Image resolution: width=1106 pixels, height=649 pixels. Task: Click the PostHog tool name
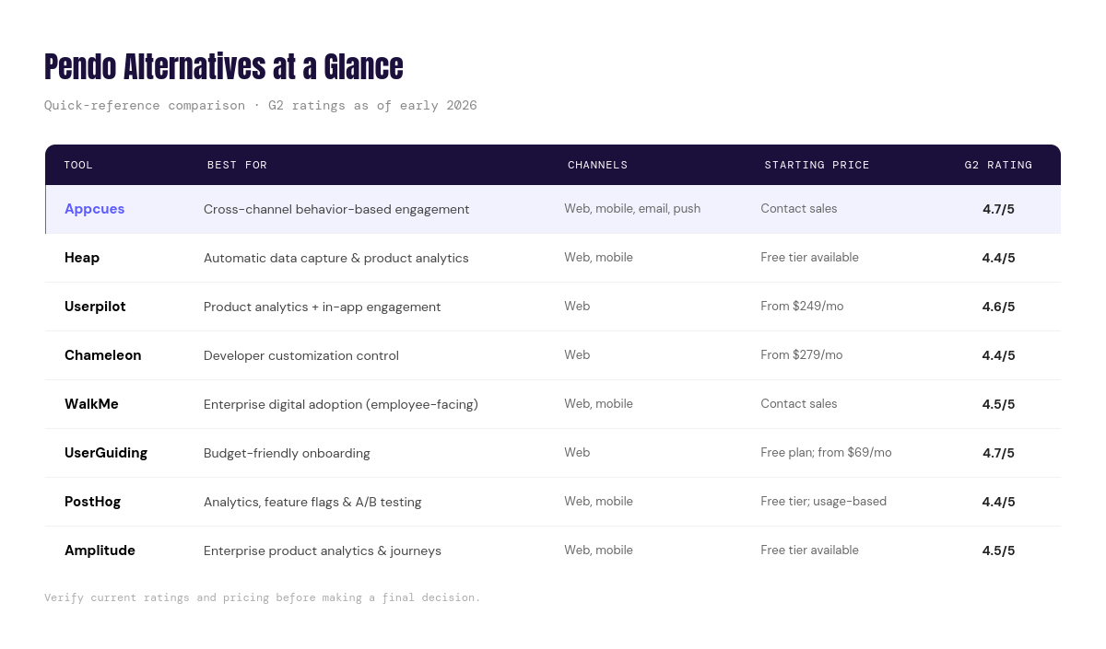click(x=92, y=502)
